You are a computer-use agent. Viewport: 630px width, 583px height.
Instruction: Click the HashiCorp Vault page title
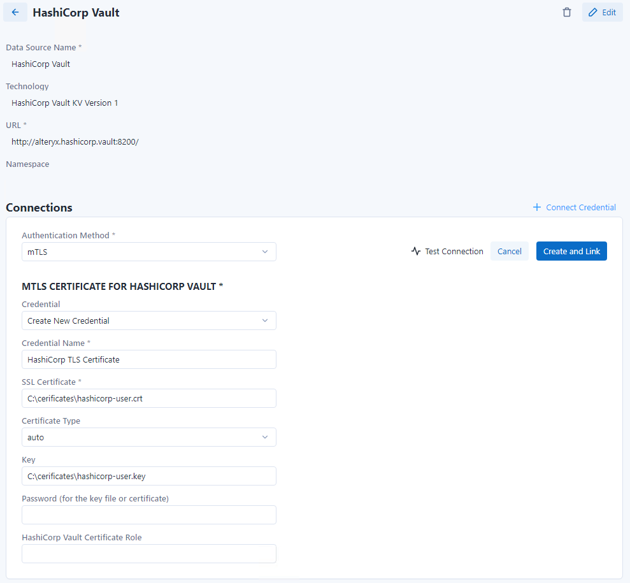click(76, 13)
